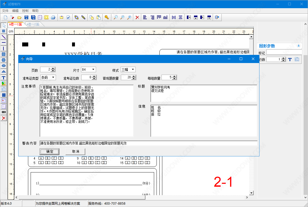Decrease 准考证位数 with down stepper arrow

(x=94, y=79)
